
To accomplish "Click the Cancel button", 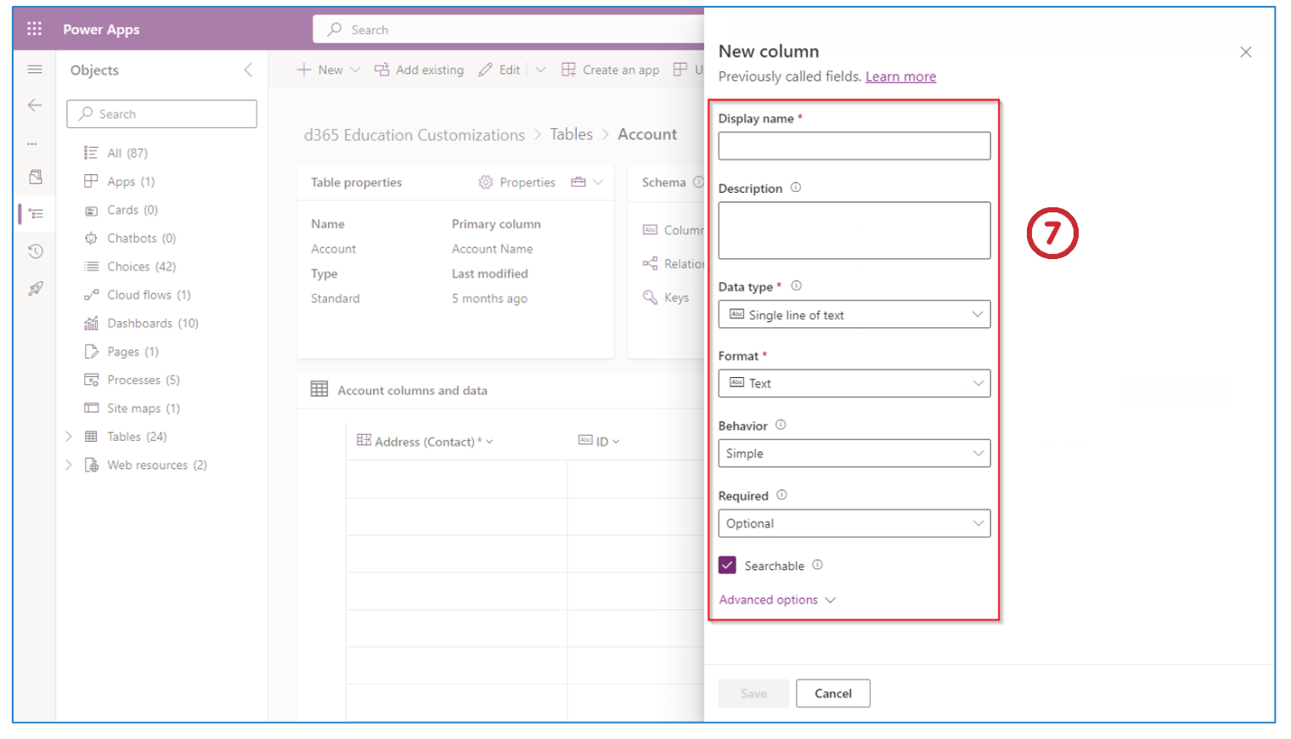I will (832, 694).
